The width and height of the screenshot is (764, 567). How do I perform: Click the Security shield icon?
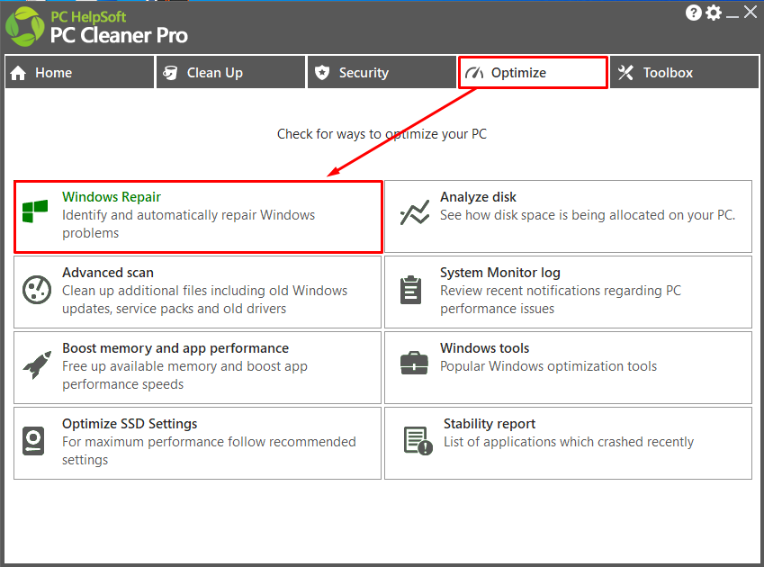322,73
